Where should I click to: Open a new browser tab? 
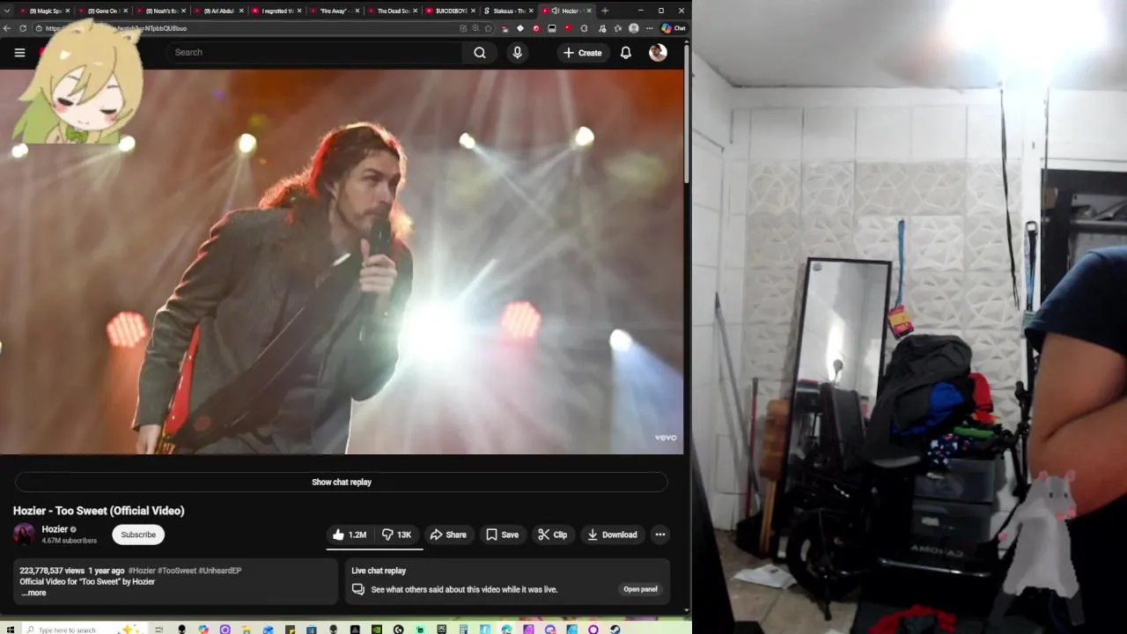tap(605, 11)
